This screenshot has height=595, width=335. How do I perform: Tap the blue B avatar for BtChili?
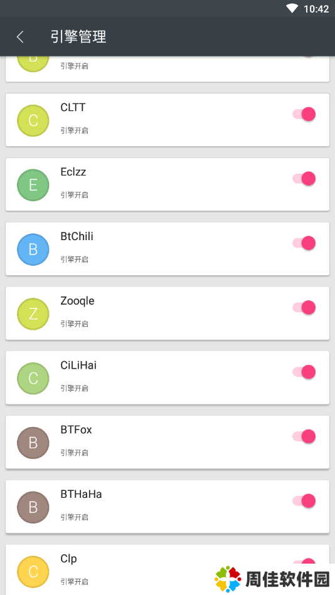[33, 250]
